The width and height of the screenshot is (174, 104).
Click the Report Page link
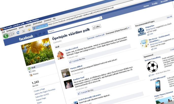click(x=41, y=99)
